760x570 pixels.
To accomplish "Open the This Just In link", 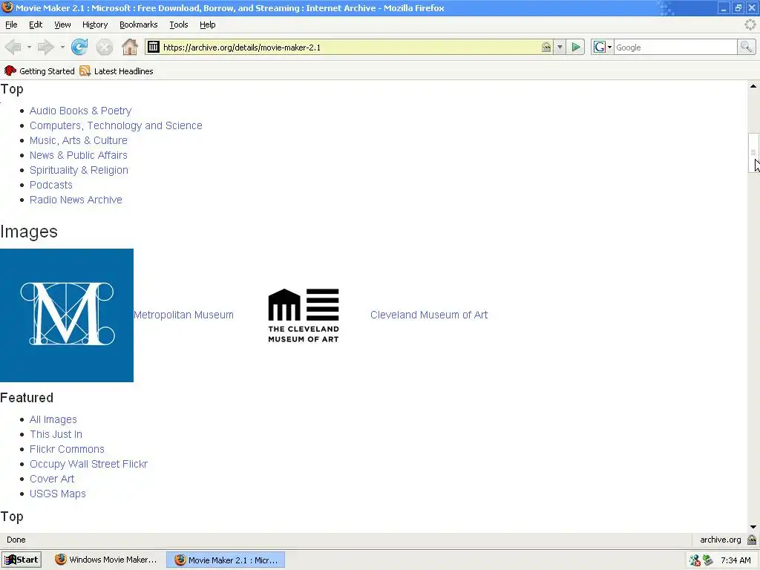I will (x=56, y=434).
